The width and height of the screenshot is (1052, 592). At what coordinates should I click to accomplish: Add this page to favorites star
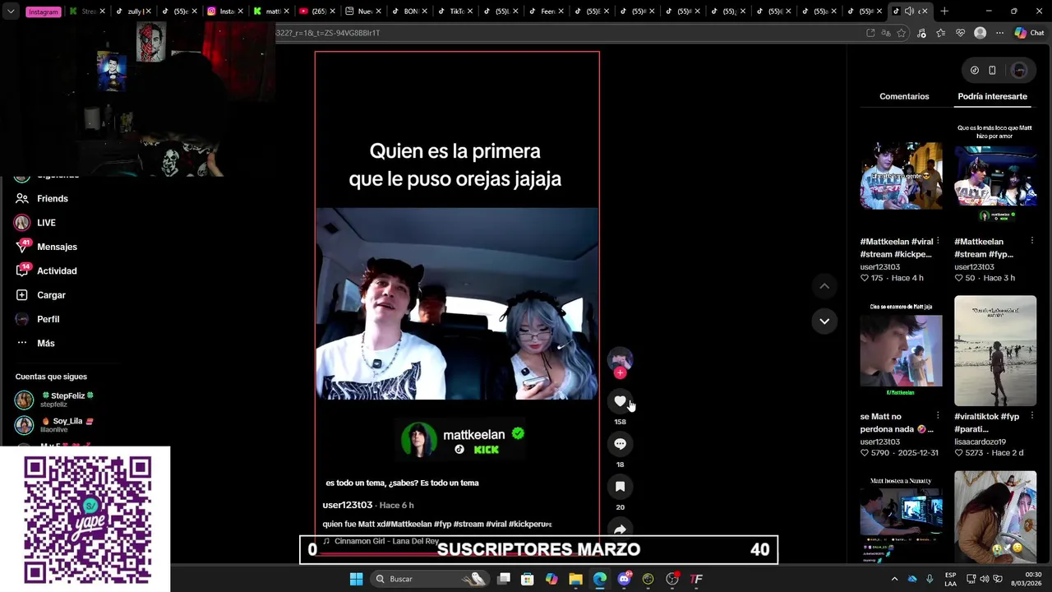click(x=902, y=33)
